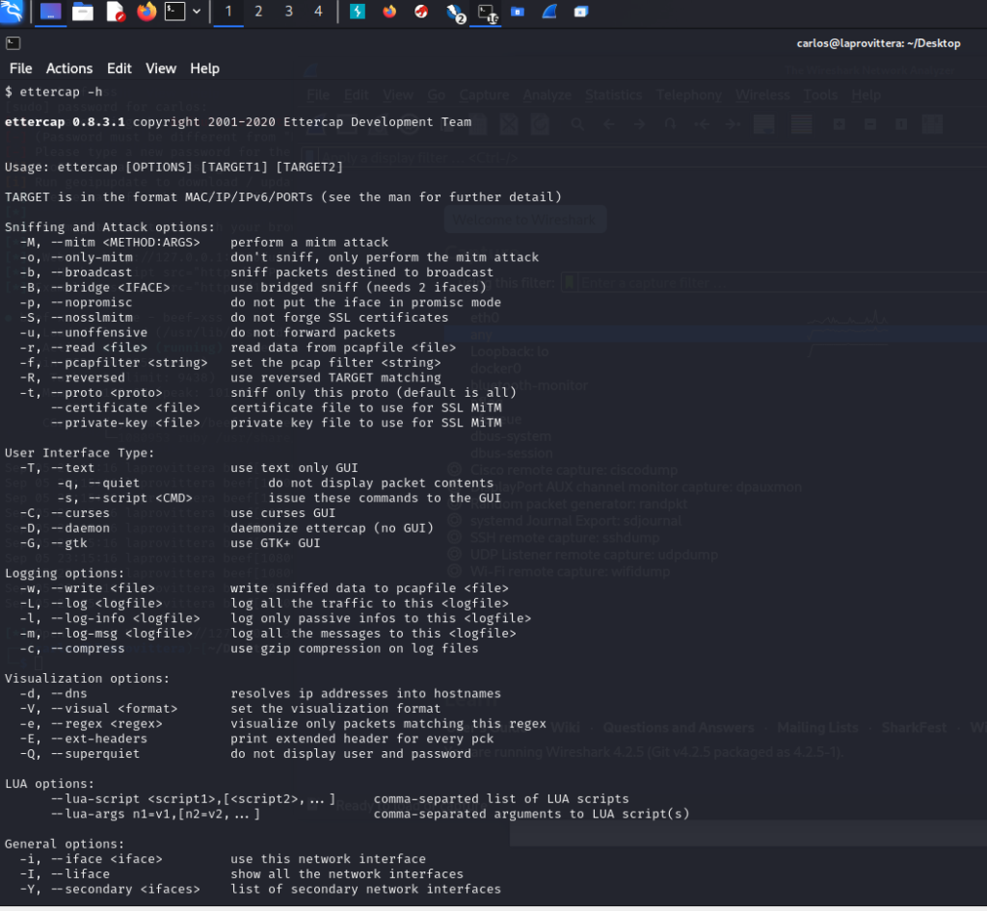Click the terminal window icon in the title bar
The image size is (987, 911).
point(13,42)
